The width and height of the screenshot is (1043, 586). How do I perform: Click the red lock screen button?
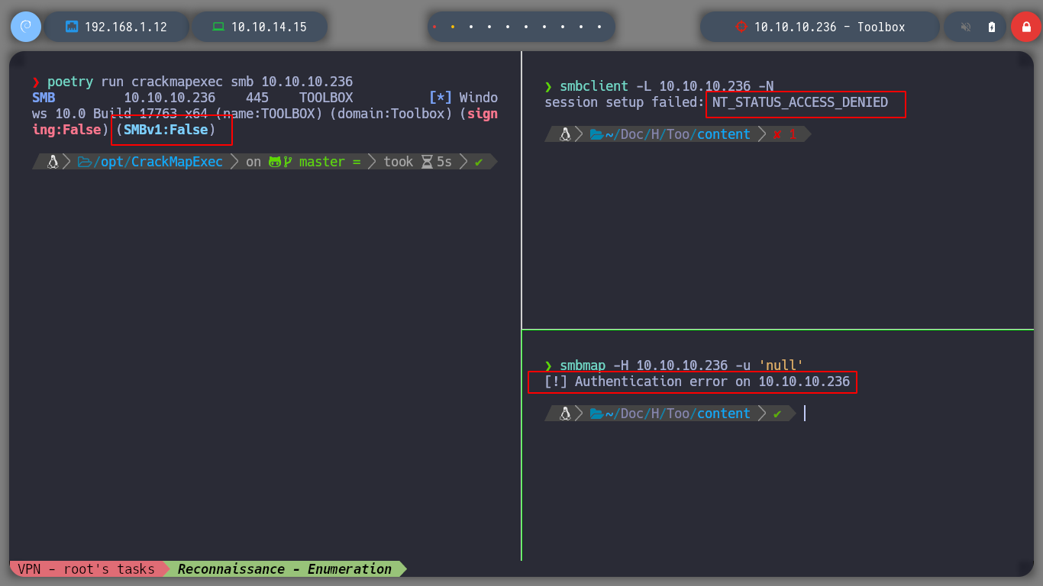point(1026,27)
